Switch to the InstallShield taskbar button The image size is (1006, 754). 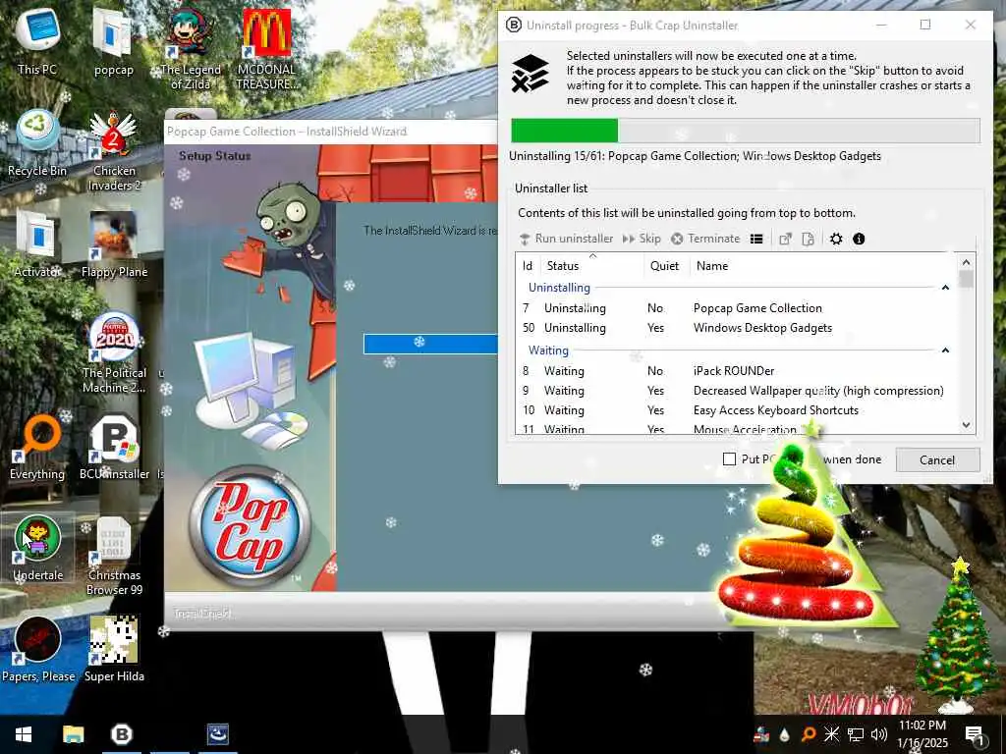point(218,734)
